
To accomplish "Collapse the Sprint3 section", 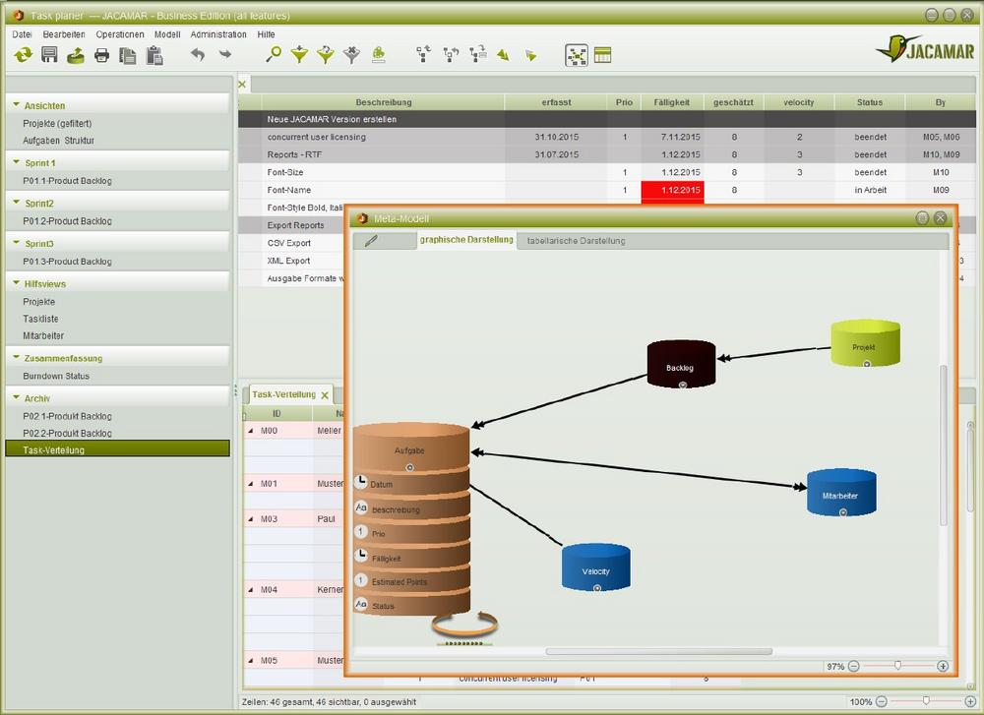I will pyautogui.click(x=17, y=242).
